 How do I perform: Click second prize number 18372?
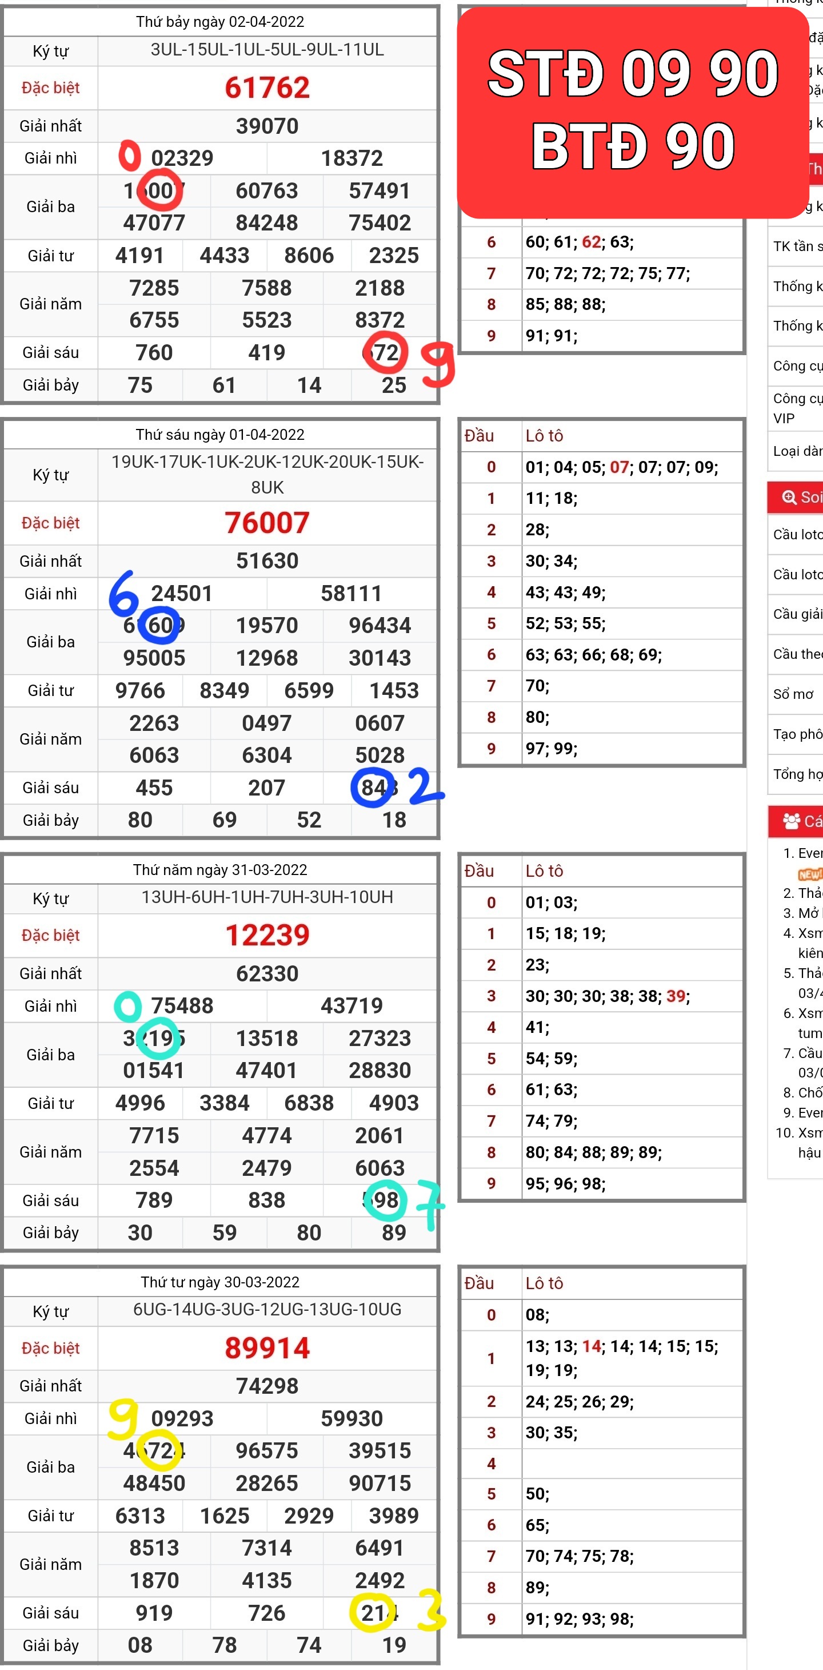click(x=352, y=158)
